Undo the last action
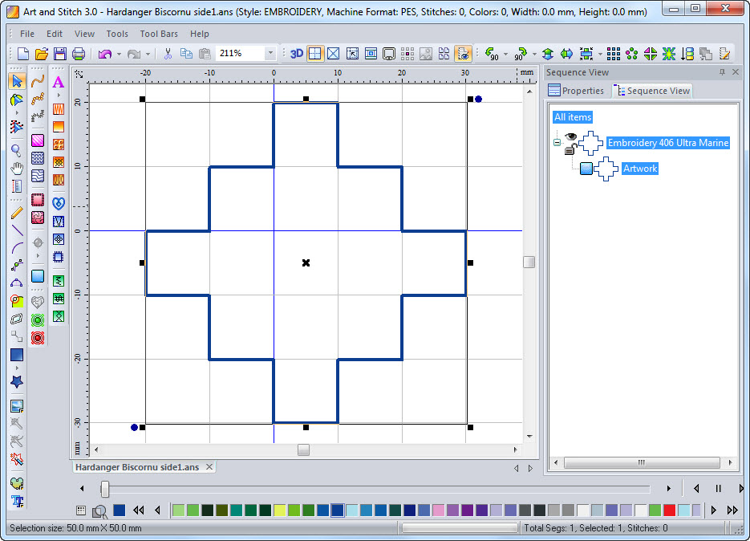This screenshot has width=750, height=541. click(x=105, y=54)
